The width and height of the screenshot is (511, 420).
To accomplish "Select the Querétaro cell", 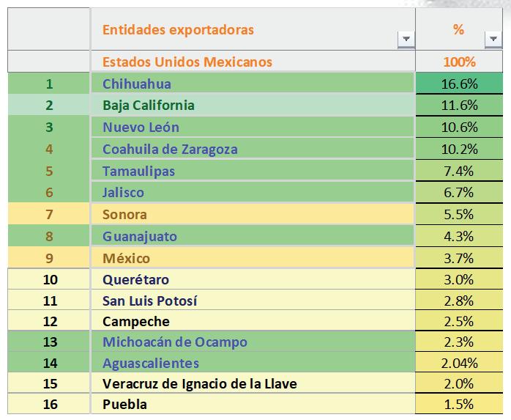I will (x=253, y=279).
